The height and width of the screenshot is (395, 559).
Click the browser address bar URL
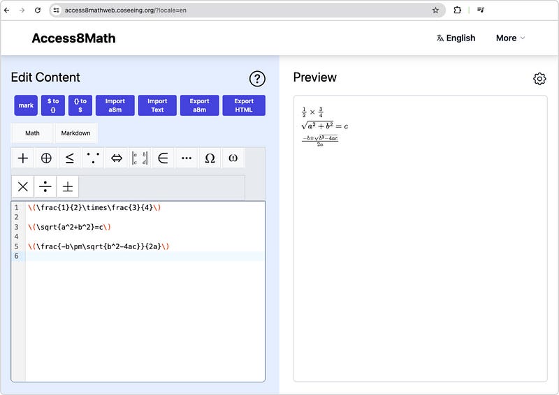tap(126, 10)
